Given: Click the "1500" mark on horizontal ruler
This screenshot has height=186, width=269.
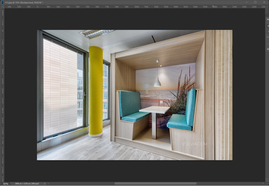Looking at the screenshot, I should tap(186, 7).
